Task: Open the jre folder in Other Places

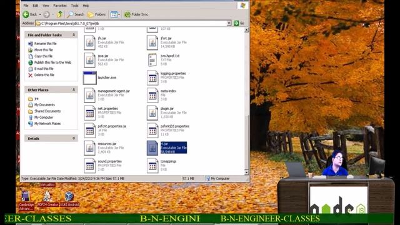Action: point(36,99)
